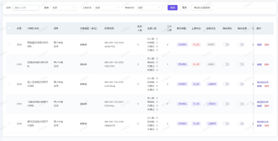Click the 导出队伍信息表 export button
Image resolution: width=278 pixels, height=141 pixels.
coord(202,8)
